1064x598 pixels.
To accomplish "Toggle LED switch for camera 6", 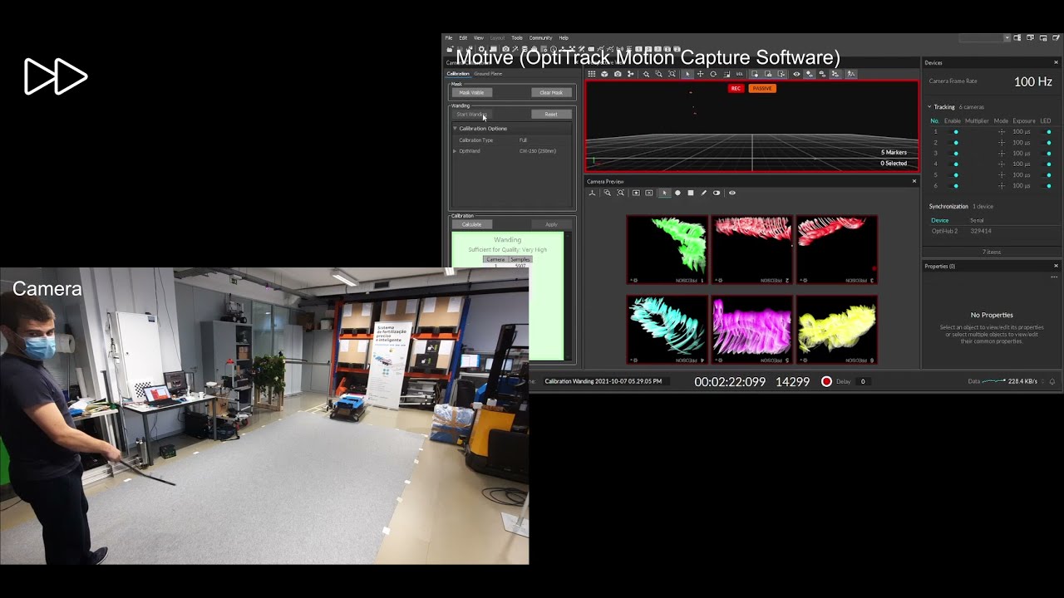I will (1047, 186).
